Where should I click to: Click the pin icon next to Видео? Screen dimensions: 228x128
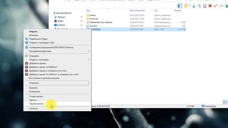pos(81,21)
